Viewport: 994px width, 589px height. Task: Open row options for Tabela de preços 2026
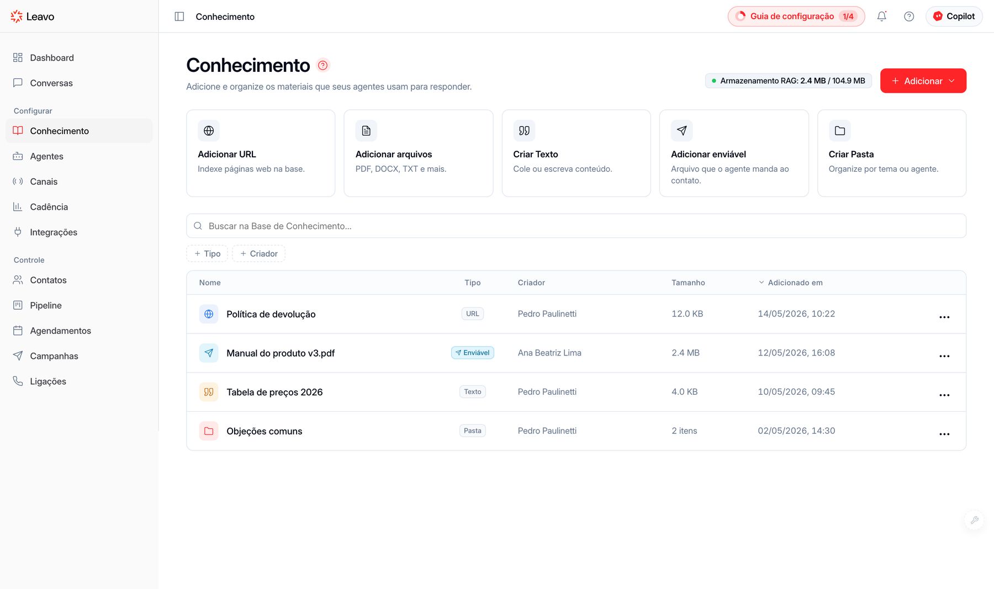(x=944, y=395)
